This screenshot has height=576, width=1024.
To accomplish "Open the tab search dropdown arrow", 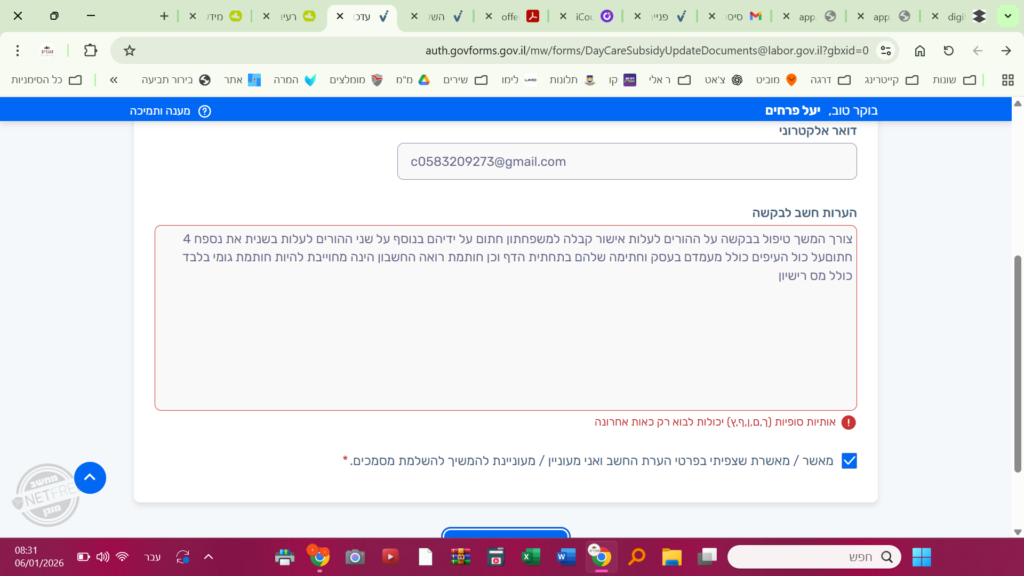I will pyautogui.click(x=1007, y=16).
